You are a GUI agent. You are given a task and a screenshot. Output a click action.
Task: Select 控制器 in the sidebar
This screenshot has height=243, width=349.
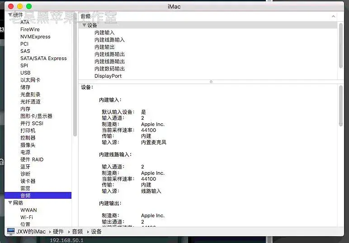coord(28,138)
